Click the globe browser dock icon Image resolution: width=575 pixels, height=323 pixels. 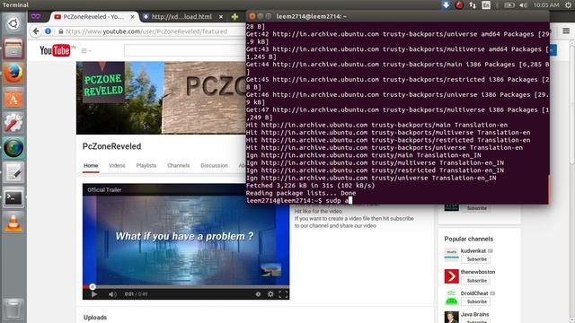coord(13,147)
